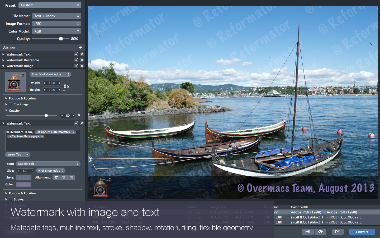
Task: Collapse the Opacity section
Action: [6, 111]
